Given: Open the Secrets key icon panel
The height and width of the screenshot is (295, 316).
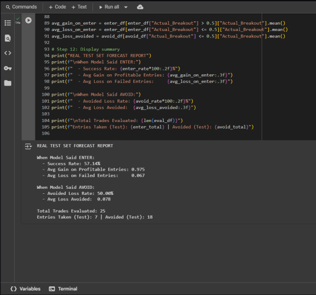Looking at the screenshot, I should [x=8, y=68].
